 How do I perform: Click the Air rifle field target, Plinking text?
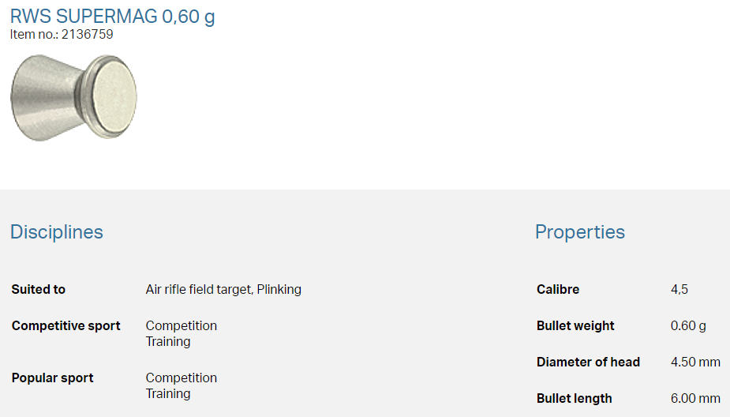(x=223, y=290)
